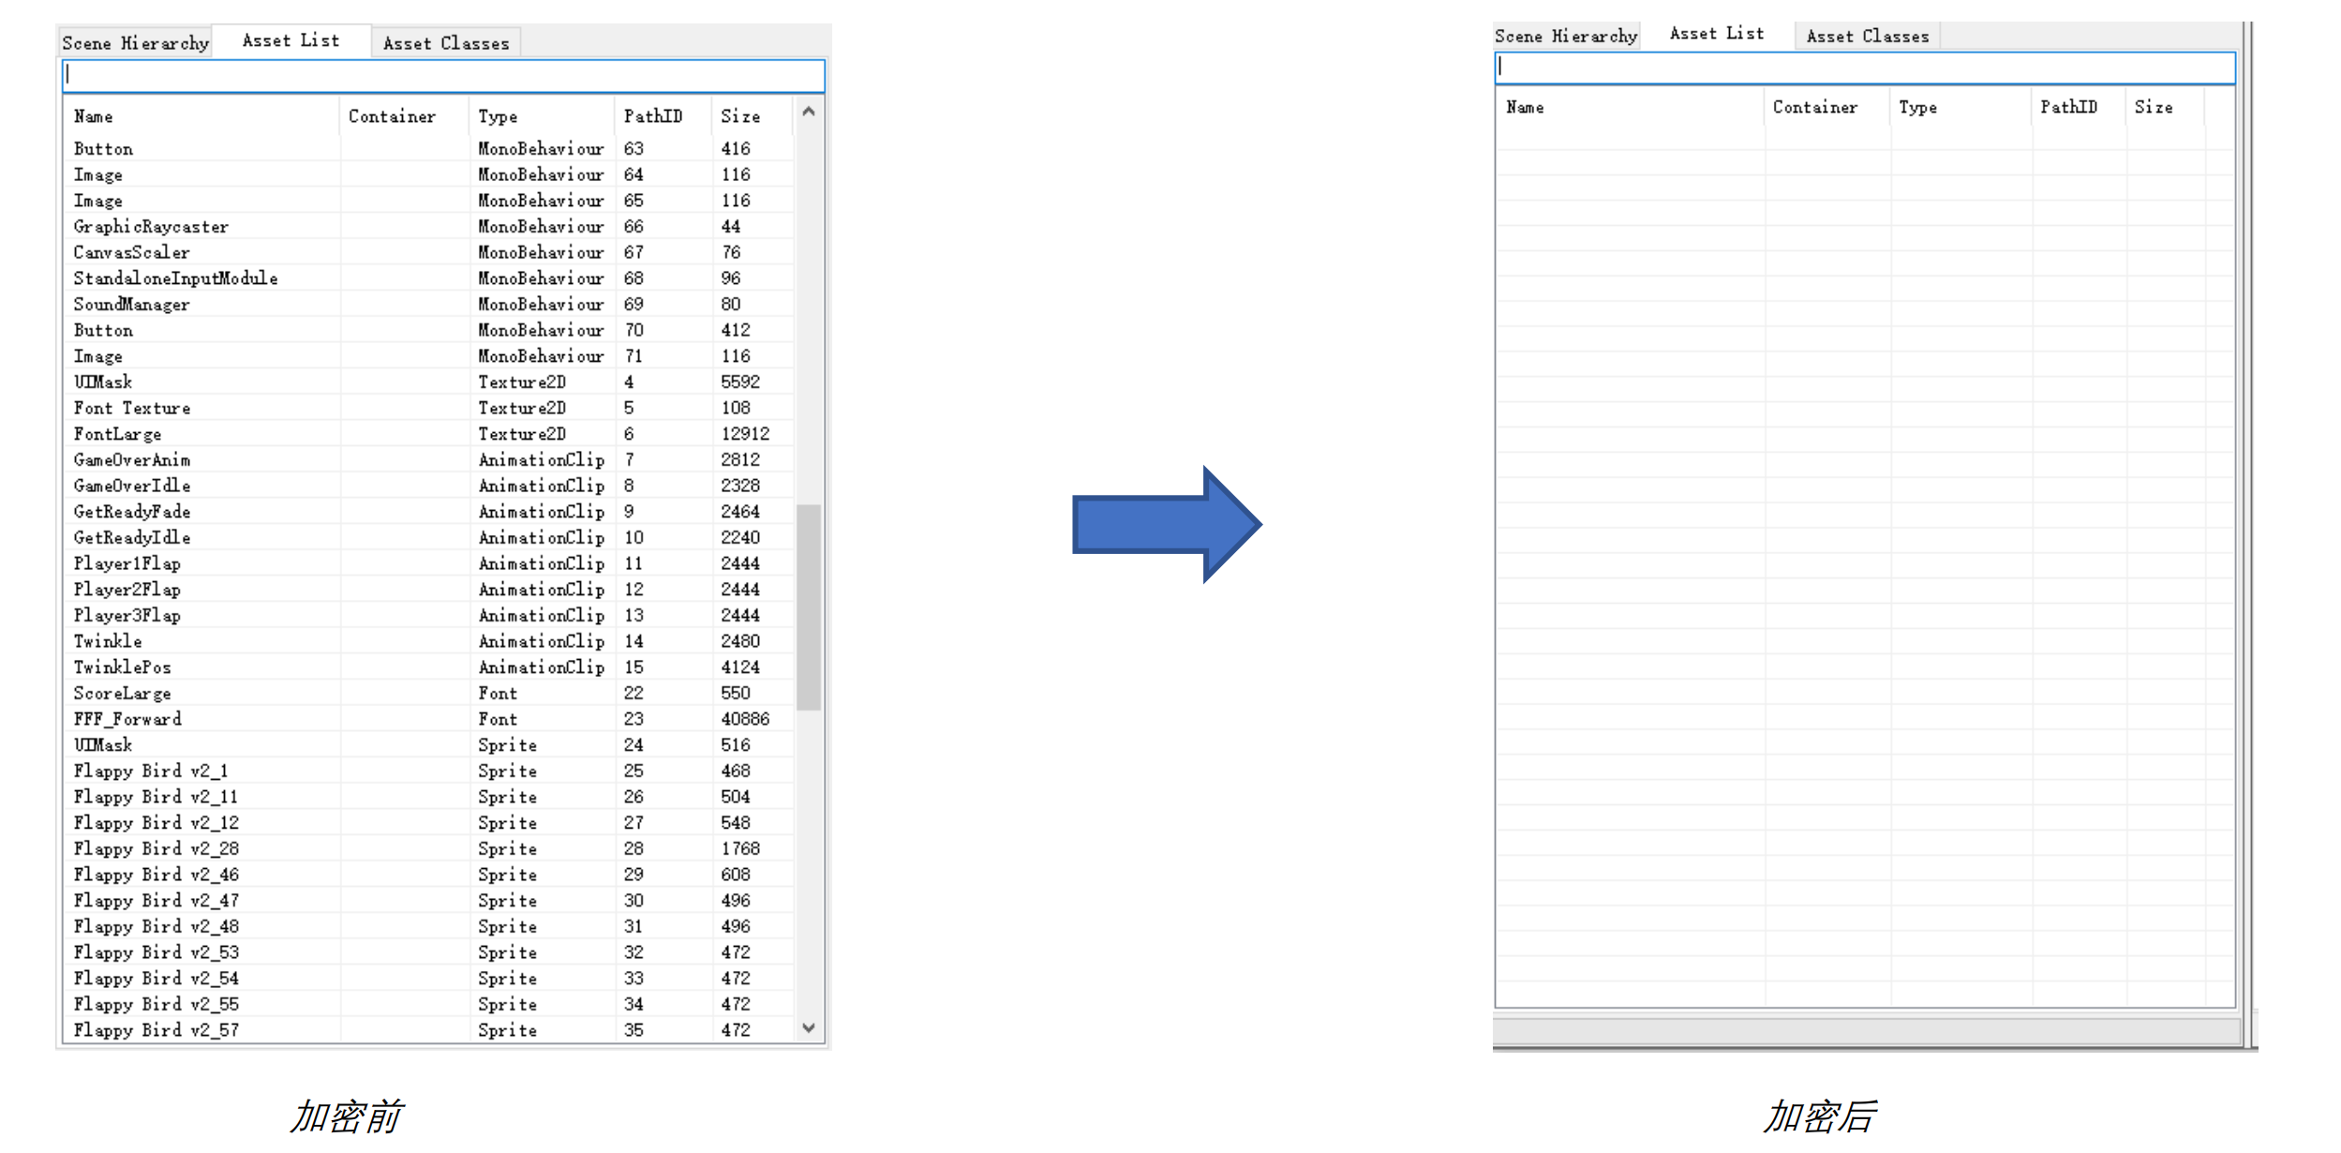Switch to Scene Hierarchy tab in right panel
This screenshot has width=2341, height=1153.
[1565, 37]
